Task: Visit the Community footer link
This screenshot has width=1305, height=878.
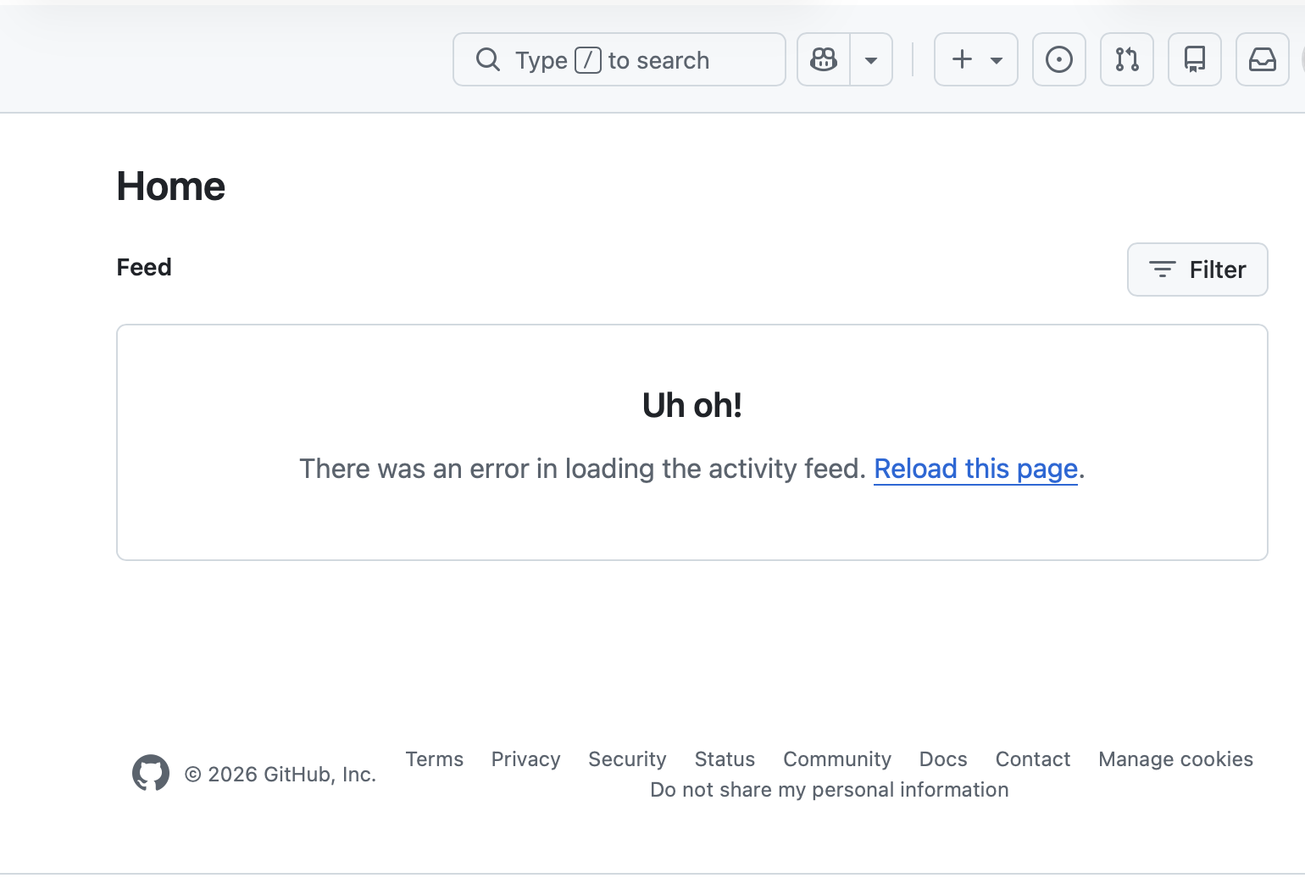Action: [836, 759]
